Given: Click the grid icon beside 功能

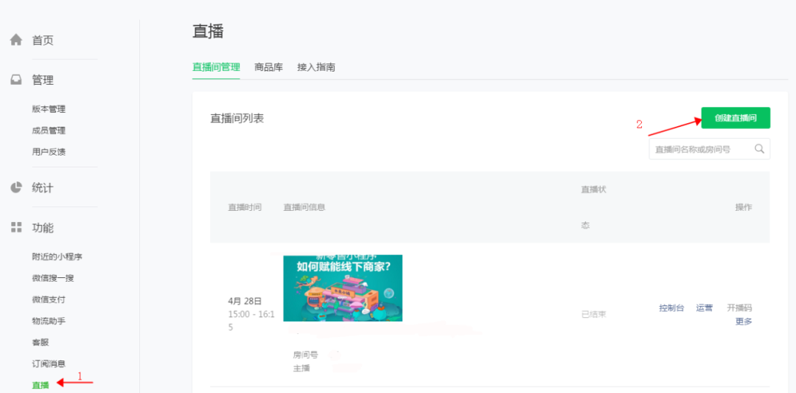Looking at the screenshot, I should pos(15,227).
